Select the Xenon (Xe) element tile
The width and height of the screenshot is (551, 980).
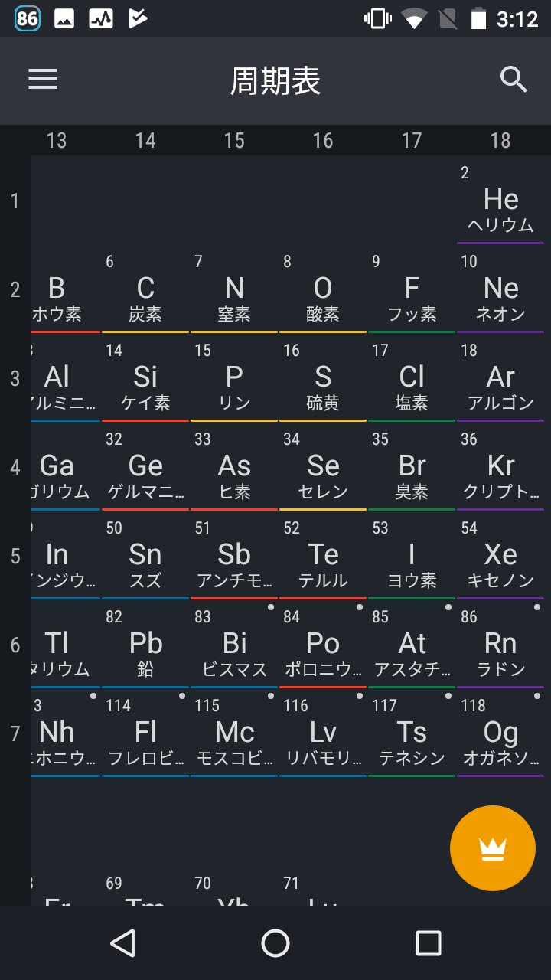(500, 559)
